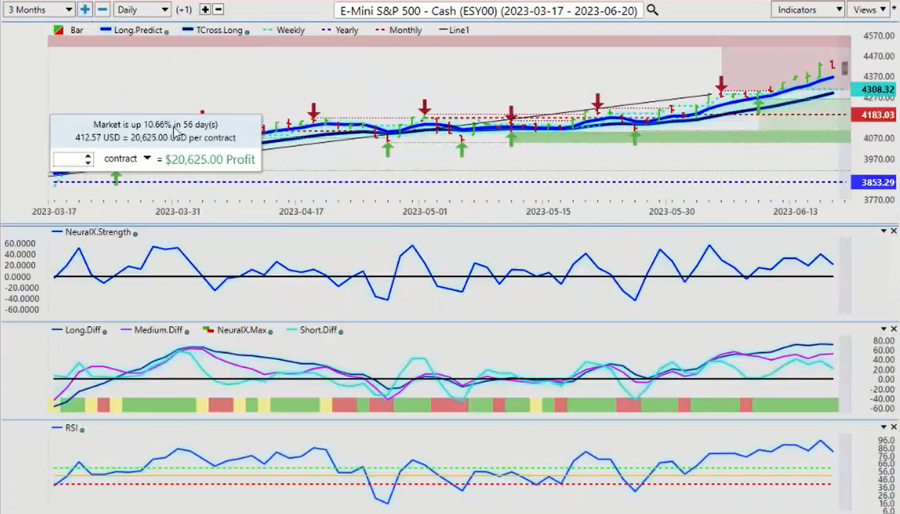Click the settings dot beside Medium.Diff
This screenshot has width=900, height=514.
coord(187,331)
